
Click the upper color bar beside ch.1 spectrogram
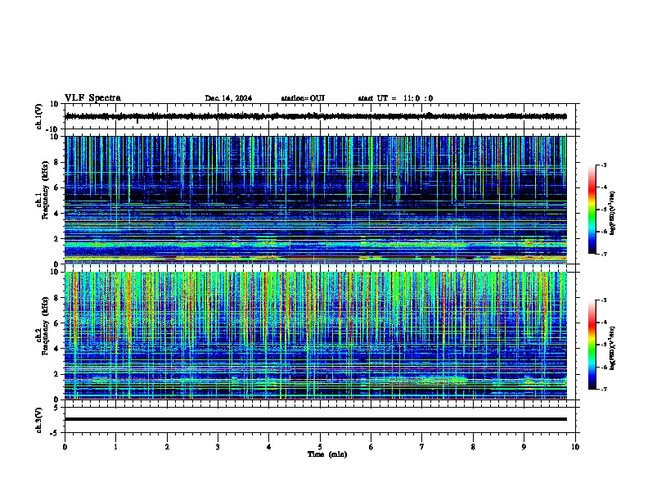click(x=592, y=210)
